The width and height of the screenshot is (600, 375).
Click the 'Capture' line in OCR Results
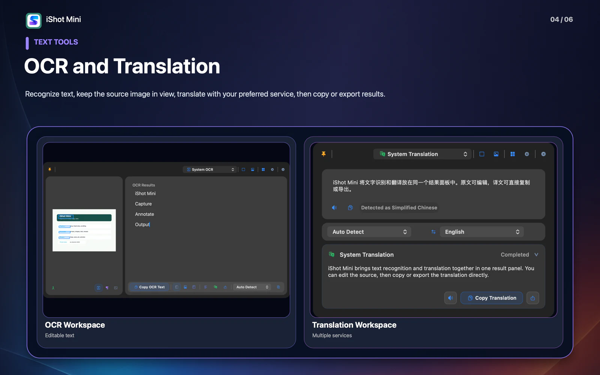pos(143,204)
